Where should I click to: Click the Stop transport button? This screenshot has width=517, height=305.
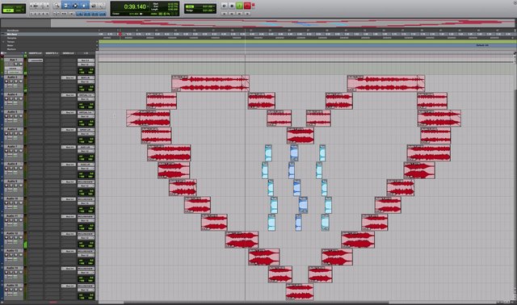click(232, 6)
